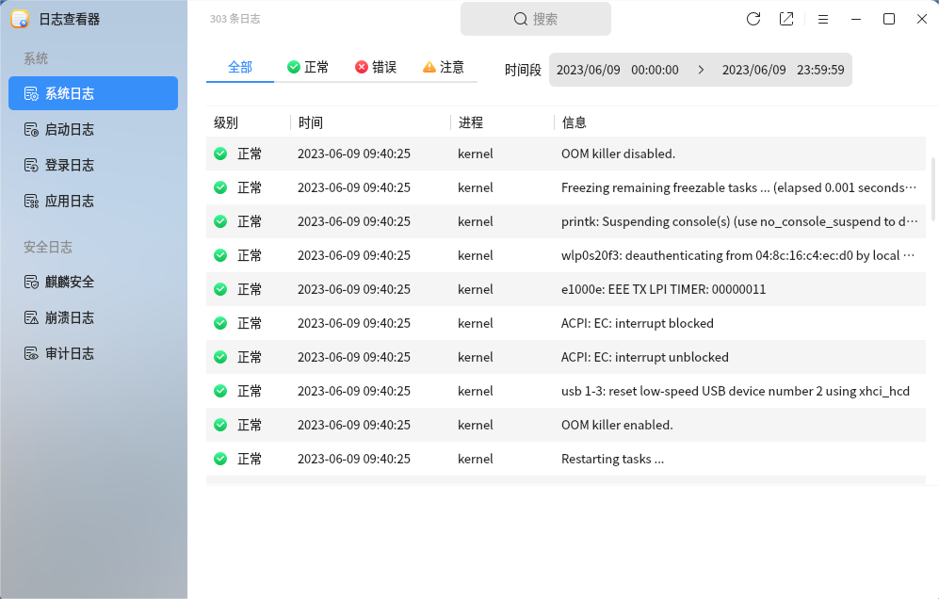
Task: Open the hamburger menu in titlebar
Action: pyautogui.click(x=822, y=19)
